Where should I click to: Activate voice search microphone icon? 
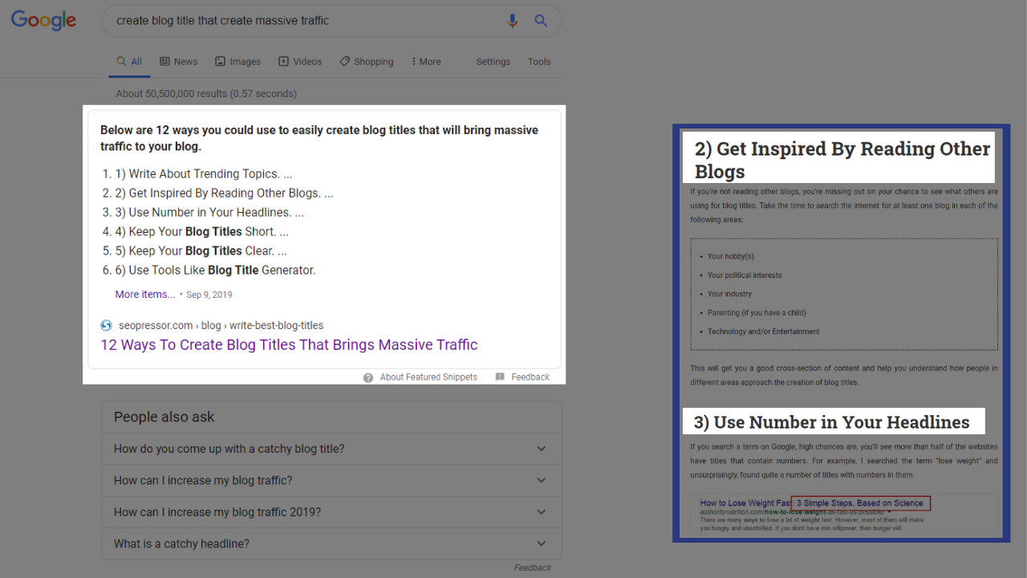[513, 21]
